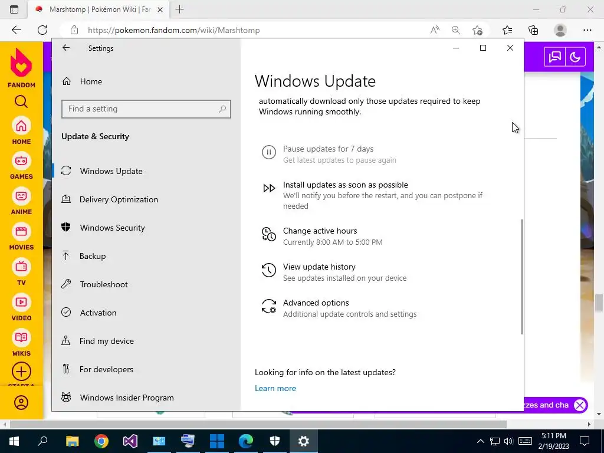Click Edge zoom magnifier icon
The height and width of the screenshot is (453, 604).
(456, 30)
